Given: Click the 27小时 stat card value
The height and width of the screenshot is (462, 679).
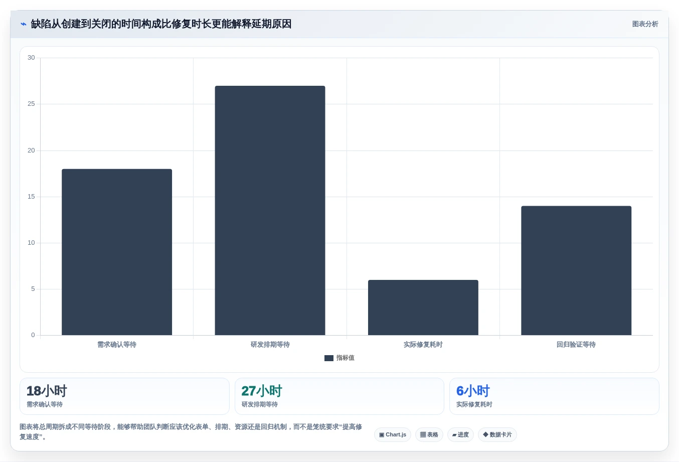Looking at the screenshot, I should click(262, 391).
